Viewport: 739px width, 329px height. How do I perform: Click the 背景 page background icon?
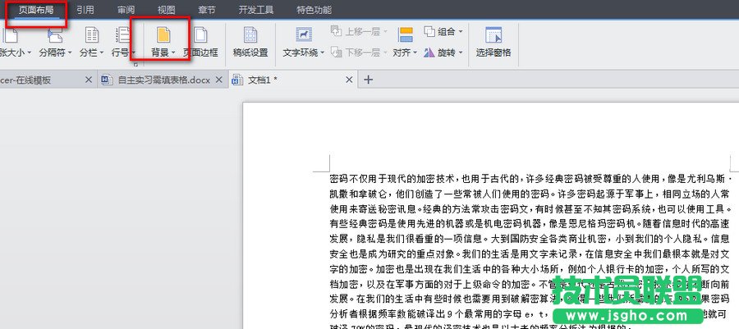tap(163, 36)
